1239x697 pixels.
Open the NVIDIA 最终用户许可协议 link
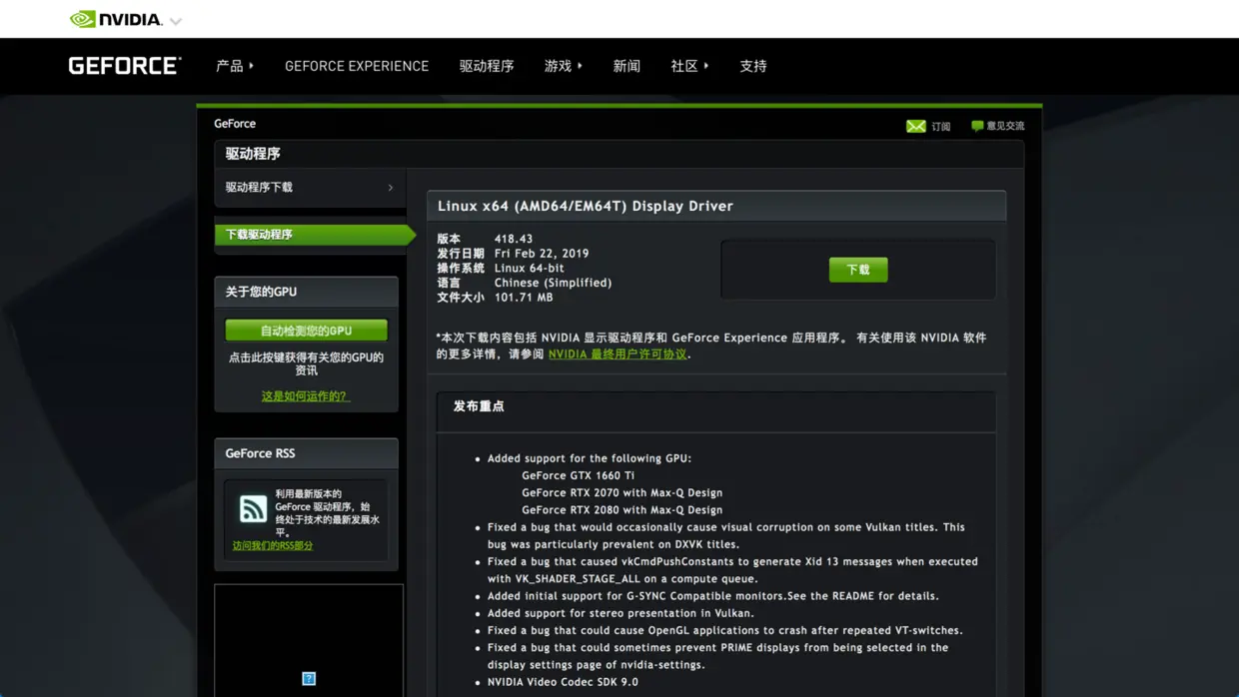pos(618,354)
